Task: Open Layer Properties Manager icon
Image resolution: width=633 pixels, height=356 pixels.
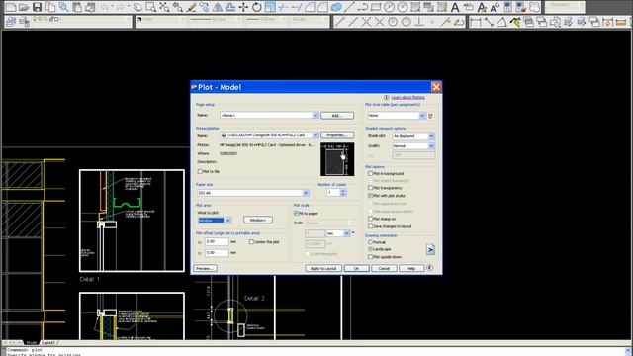Action: click(x=11, y=21)
